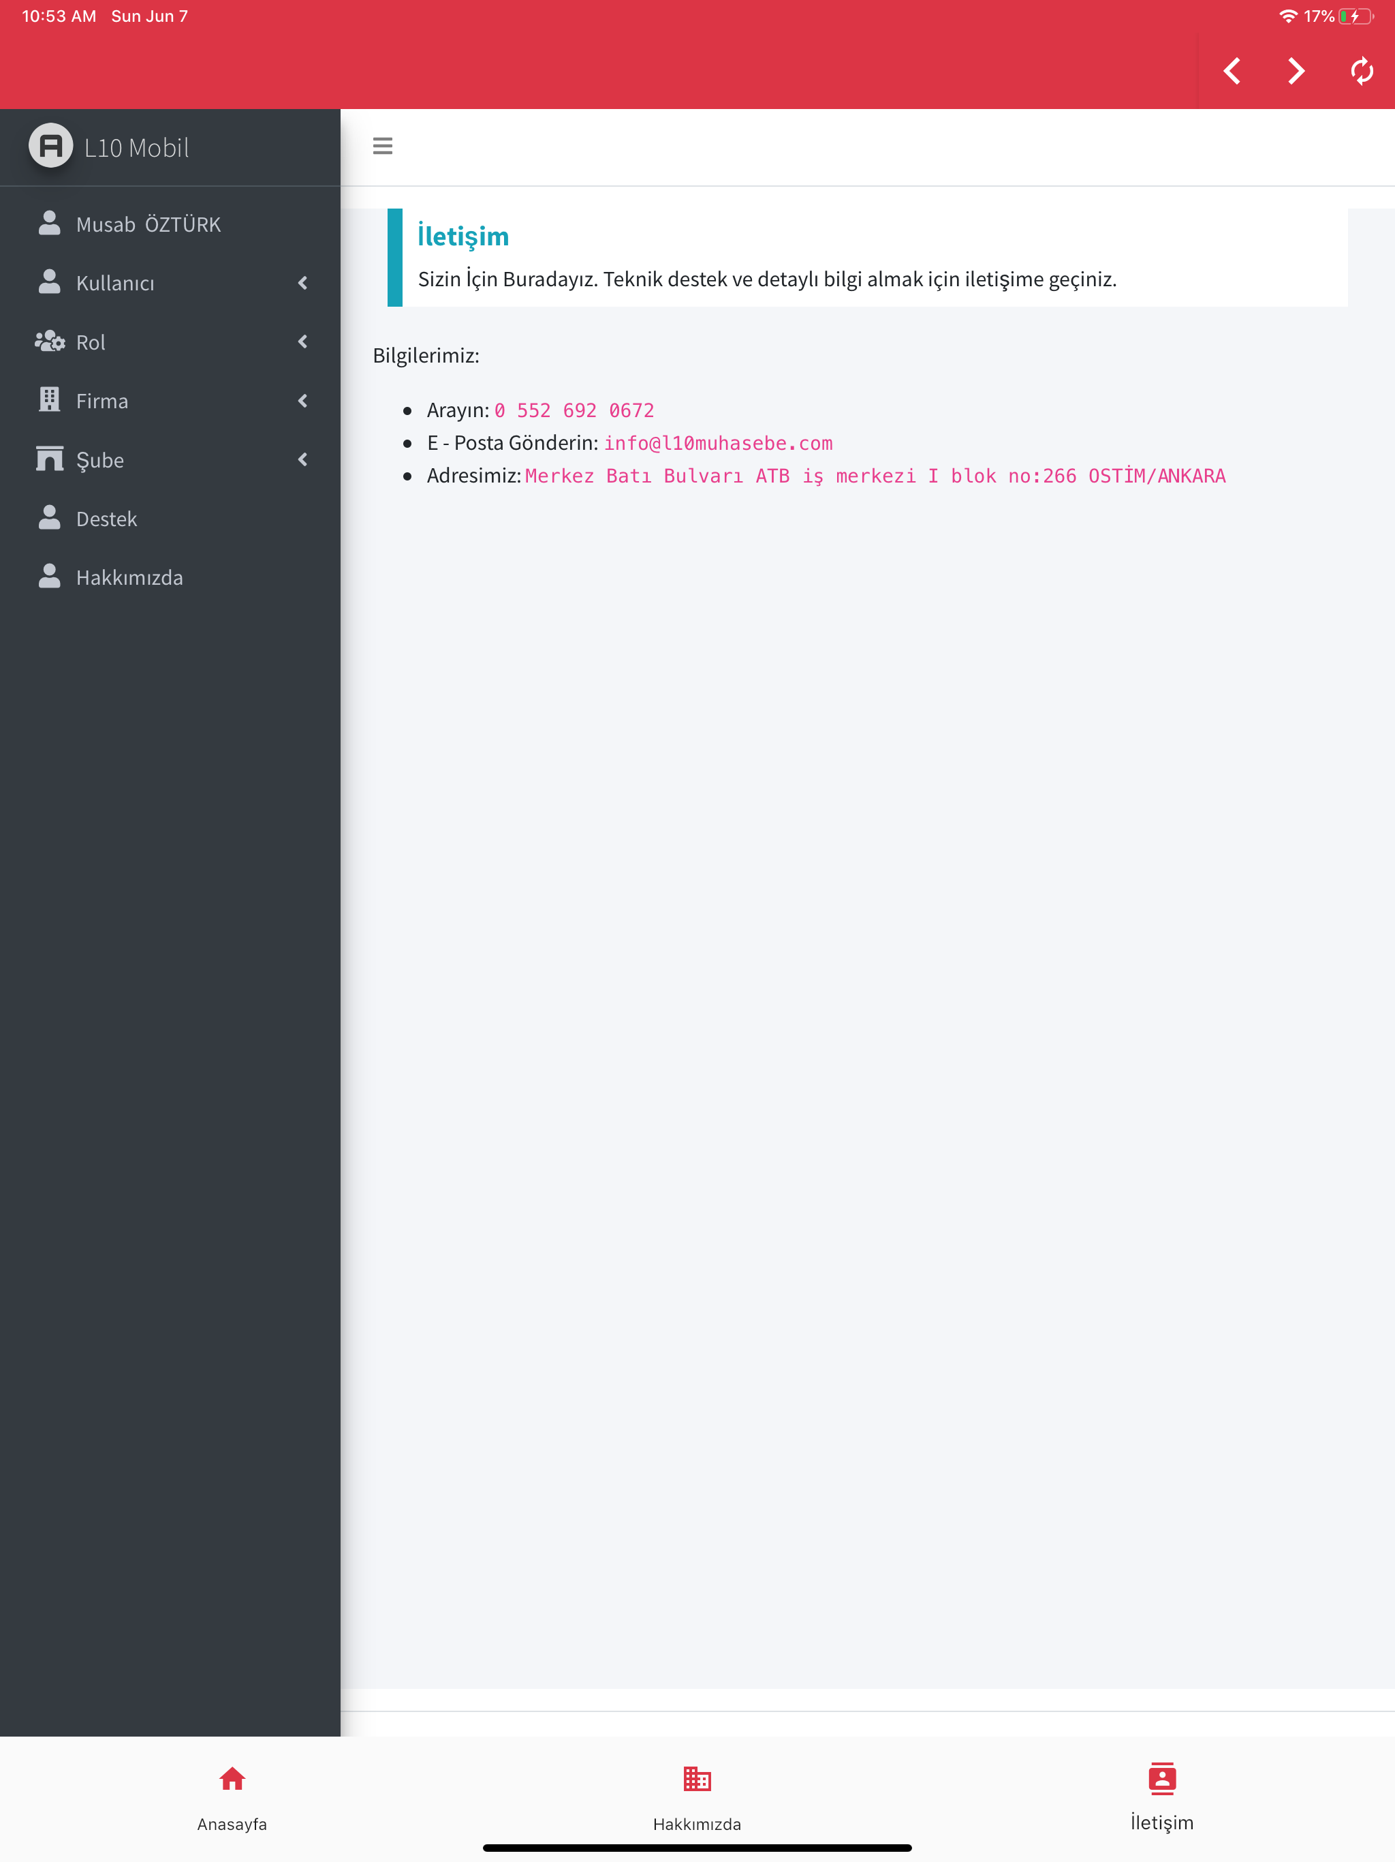
Task: Click the Kullanıcı person icon
Action: coord(50,282)
